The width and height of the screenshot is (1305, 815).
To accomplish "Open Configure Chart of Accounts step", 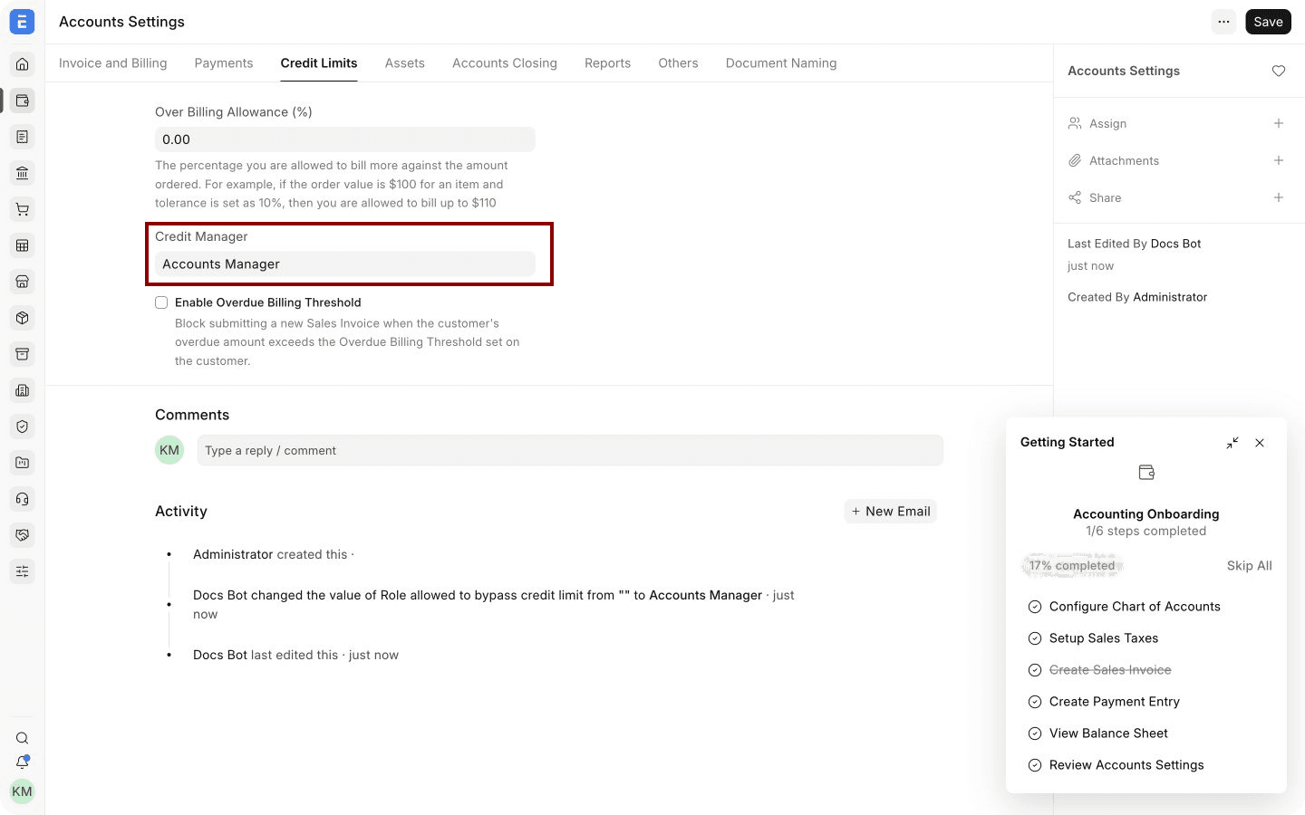I will pos(1135,607).
